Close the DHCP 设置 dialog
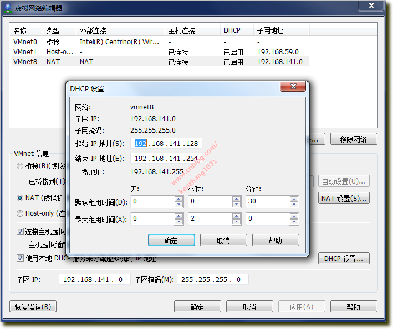The image size is (393, 329). click(293, 86)
